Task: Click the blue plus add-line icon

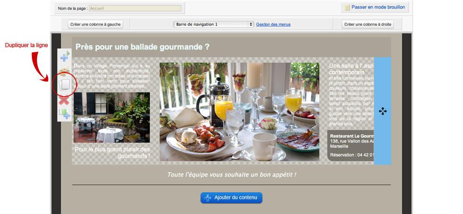Action: coord(65,56)
